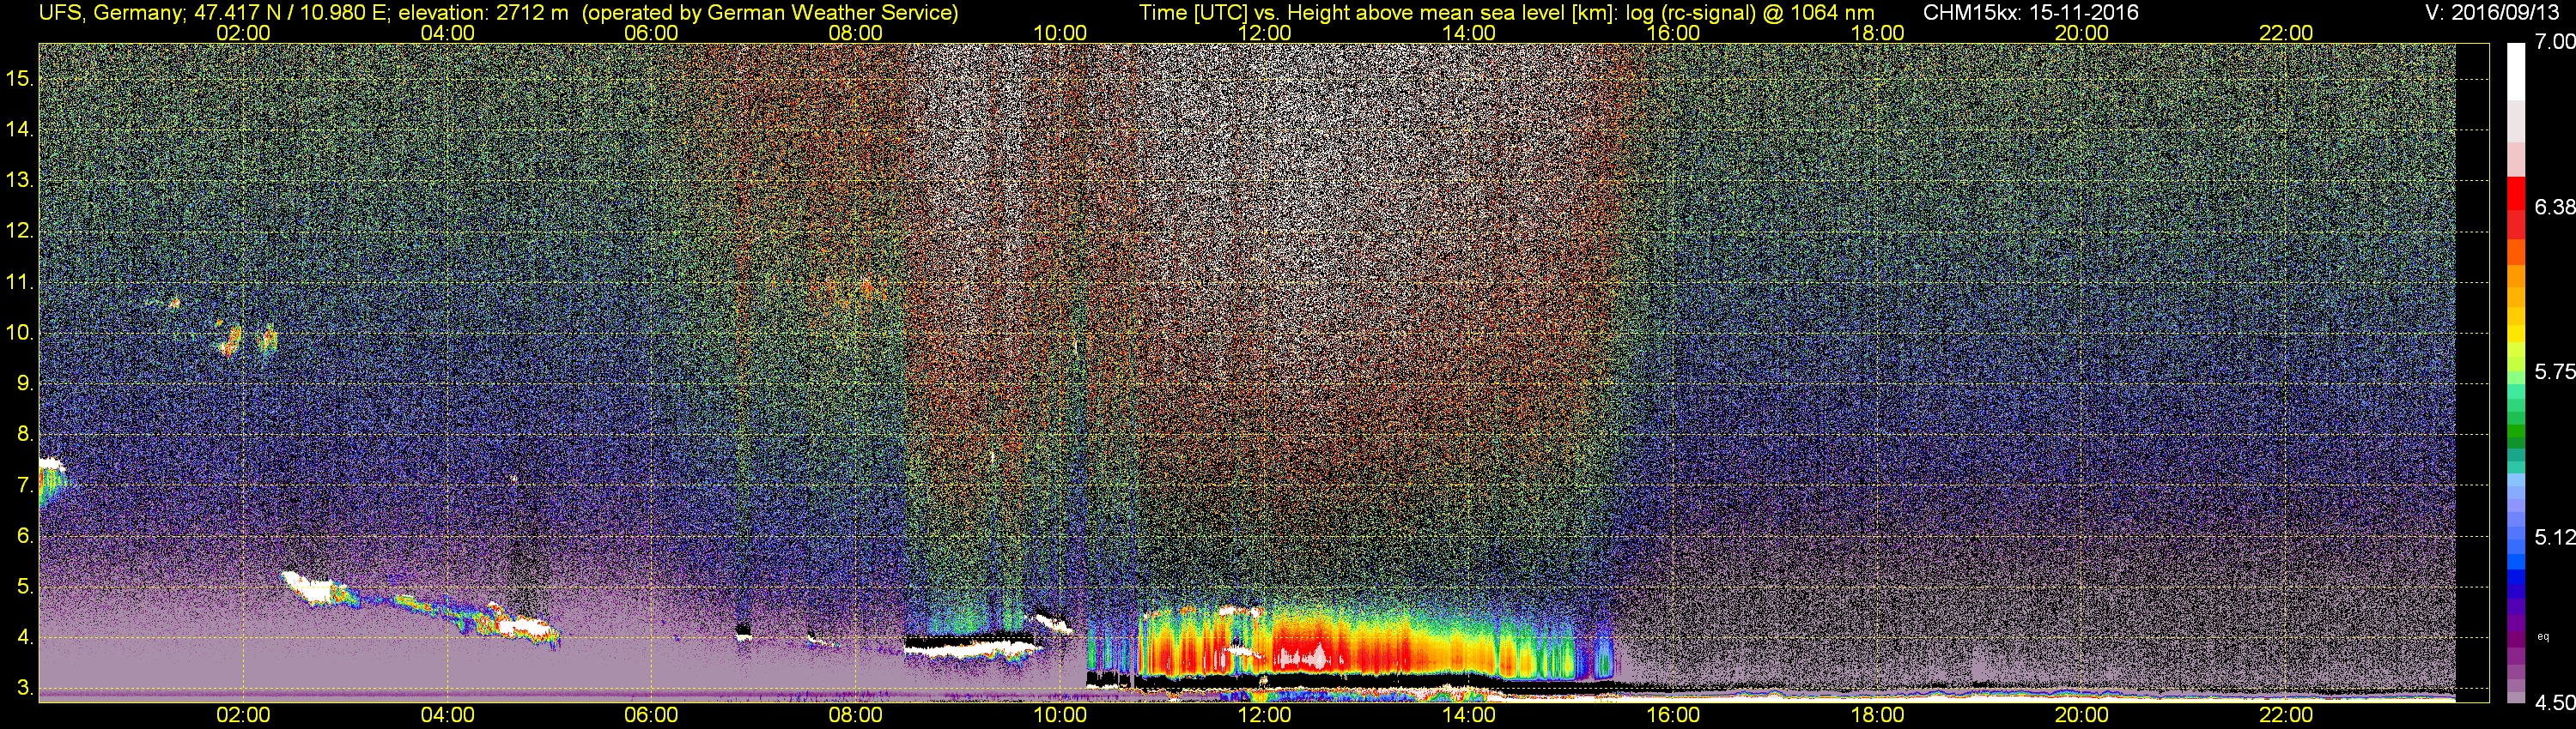This screenshot has width=2576, height=729.
Task: Click the 18:00 label on the bottom time axis
Action: coord(1877,715)
